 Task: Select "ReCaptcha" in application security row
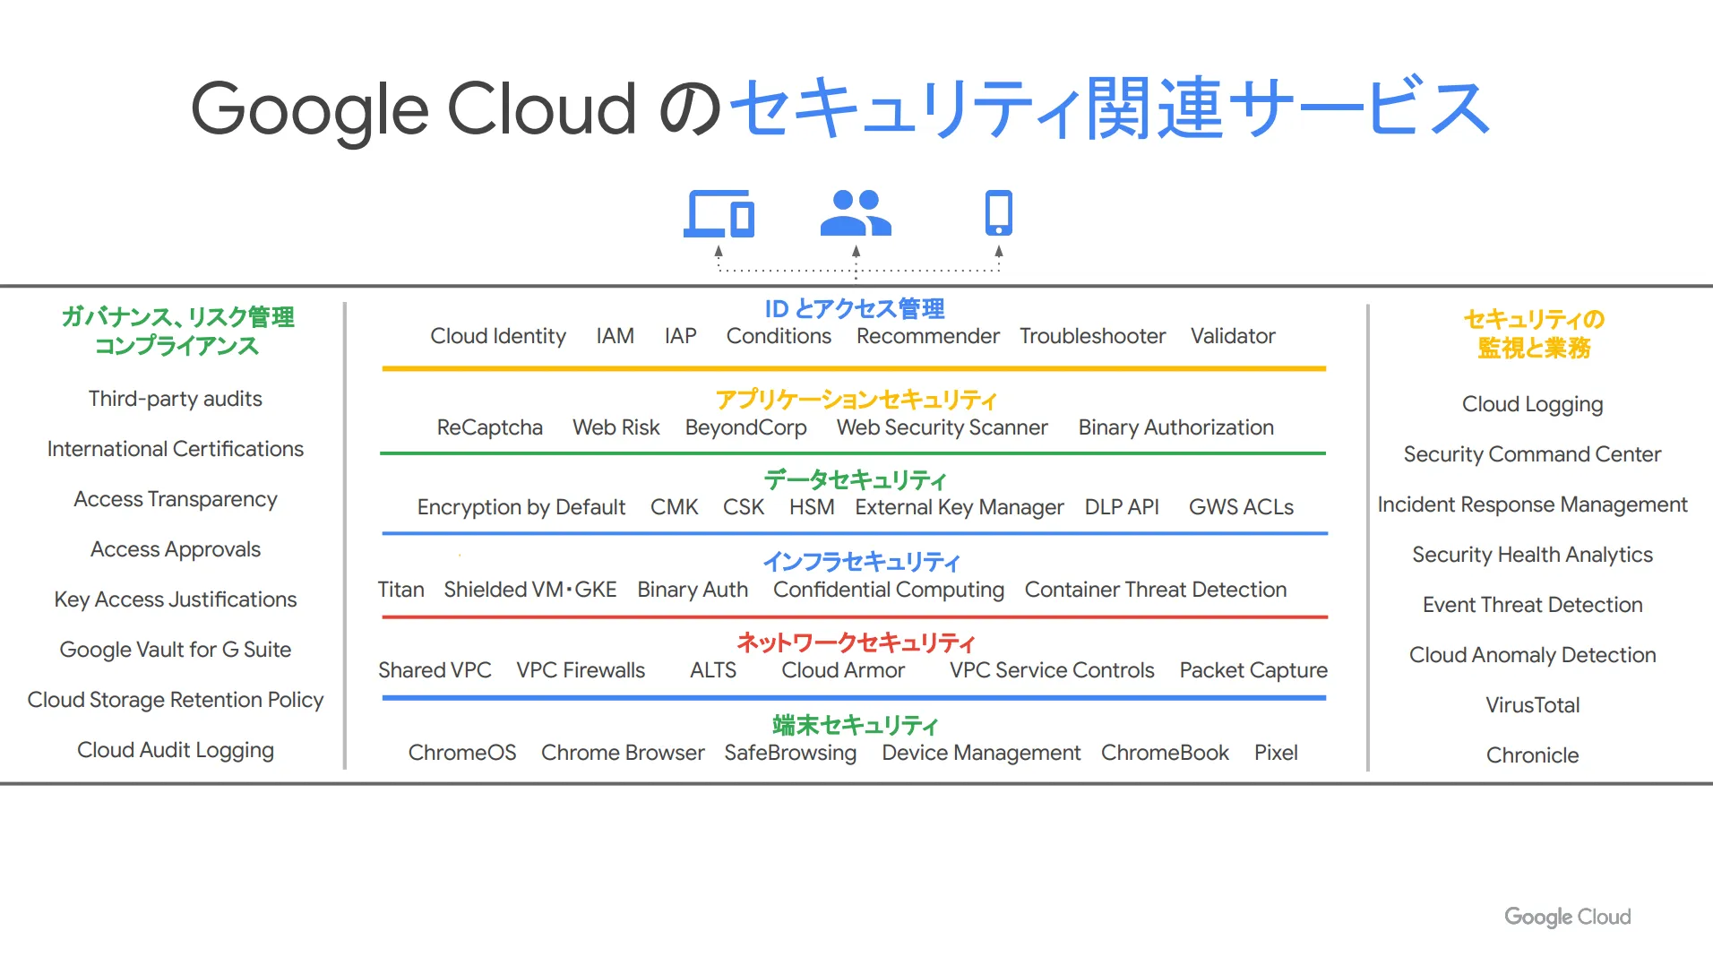click(490, 428)
